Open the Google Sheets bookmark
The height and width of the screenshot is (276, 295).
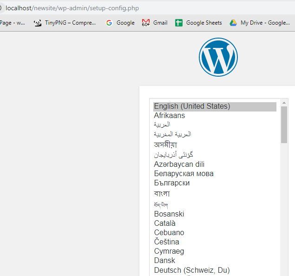[198, 23]
